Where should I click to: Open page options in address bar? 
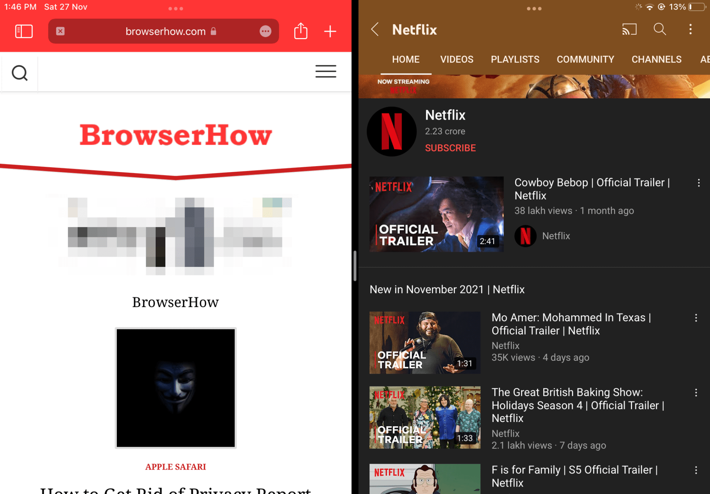[x=265, y=31]
